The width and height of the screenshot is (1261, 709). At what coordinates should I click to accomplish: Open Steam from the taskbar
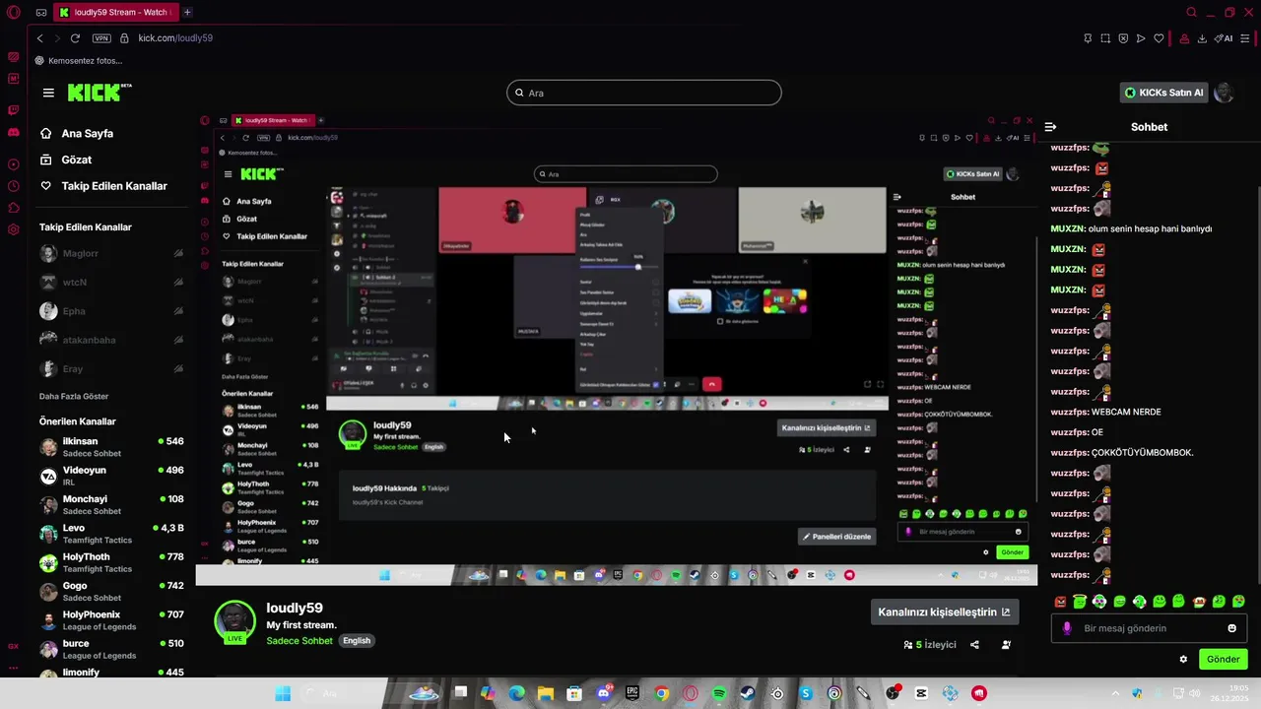(748, 693)
